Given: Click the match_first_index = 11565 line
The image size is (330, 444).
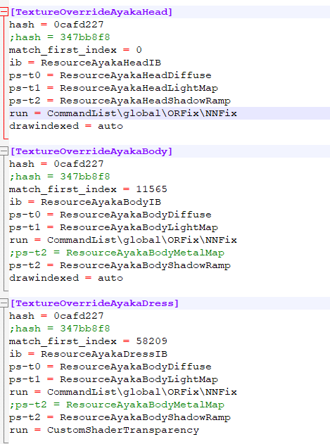Looking at the screenshot, I should click(88, 189).
